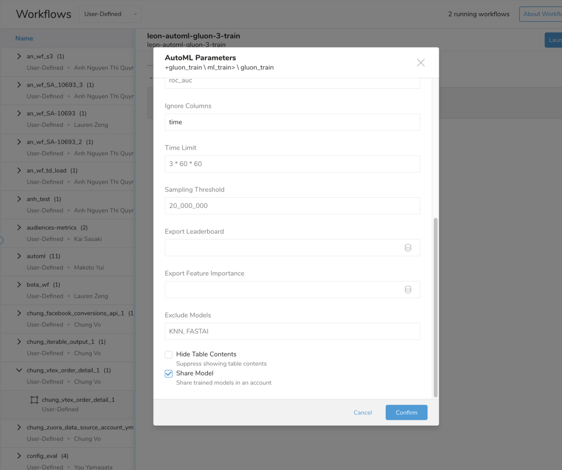562x470 pixels.
Task: Click the workflow graph icon beside chung_vtex_order_detail_1
Action: click(34, 399)
